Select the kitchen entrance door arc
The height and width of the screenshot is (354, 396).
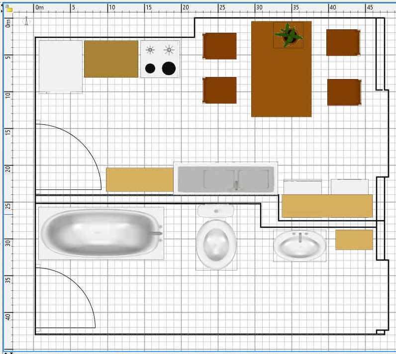[x=69, y=157]
